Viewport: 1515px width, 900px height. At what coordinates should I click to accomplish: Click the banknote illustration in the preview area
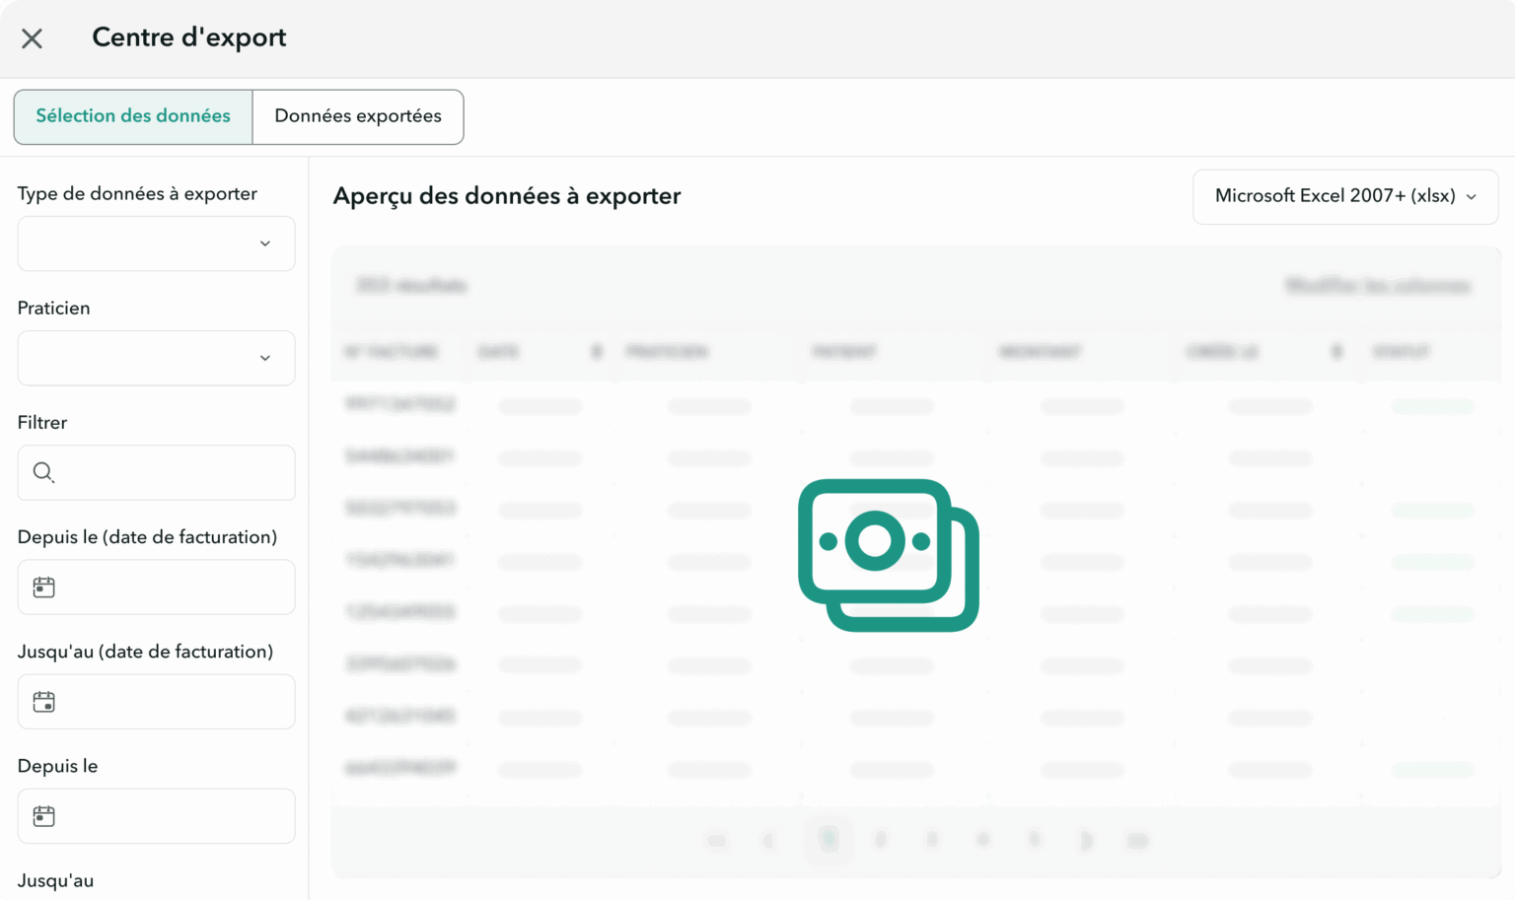coord(888,554)
